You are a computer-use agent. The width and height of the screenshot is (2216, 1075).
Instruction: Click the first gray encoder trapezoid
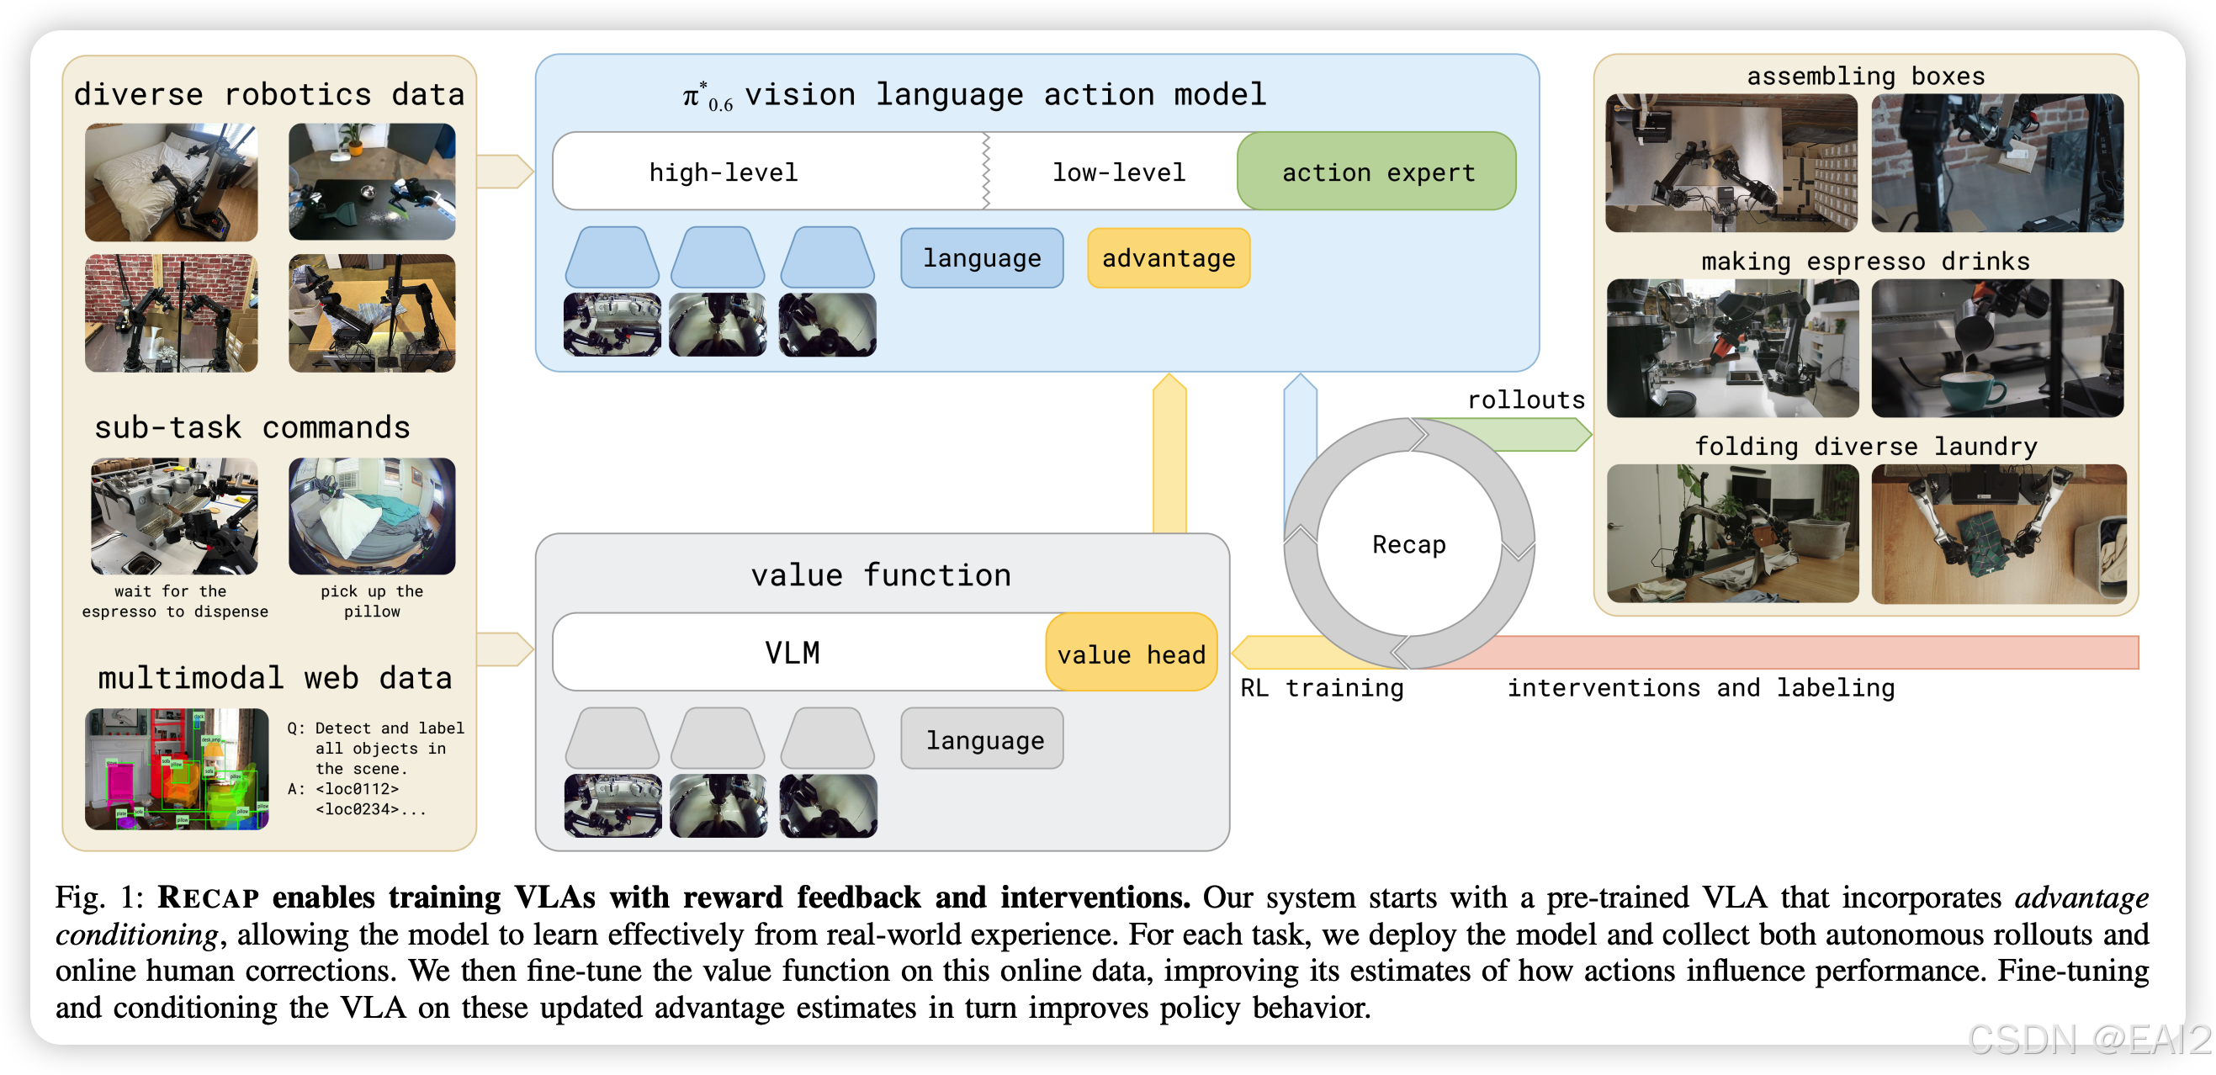[612, 739]
